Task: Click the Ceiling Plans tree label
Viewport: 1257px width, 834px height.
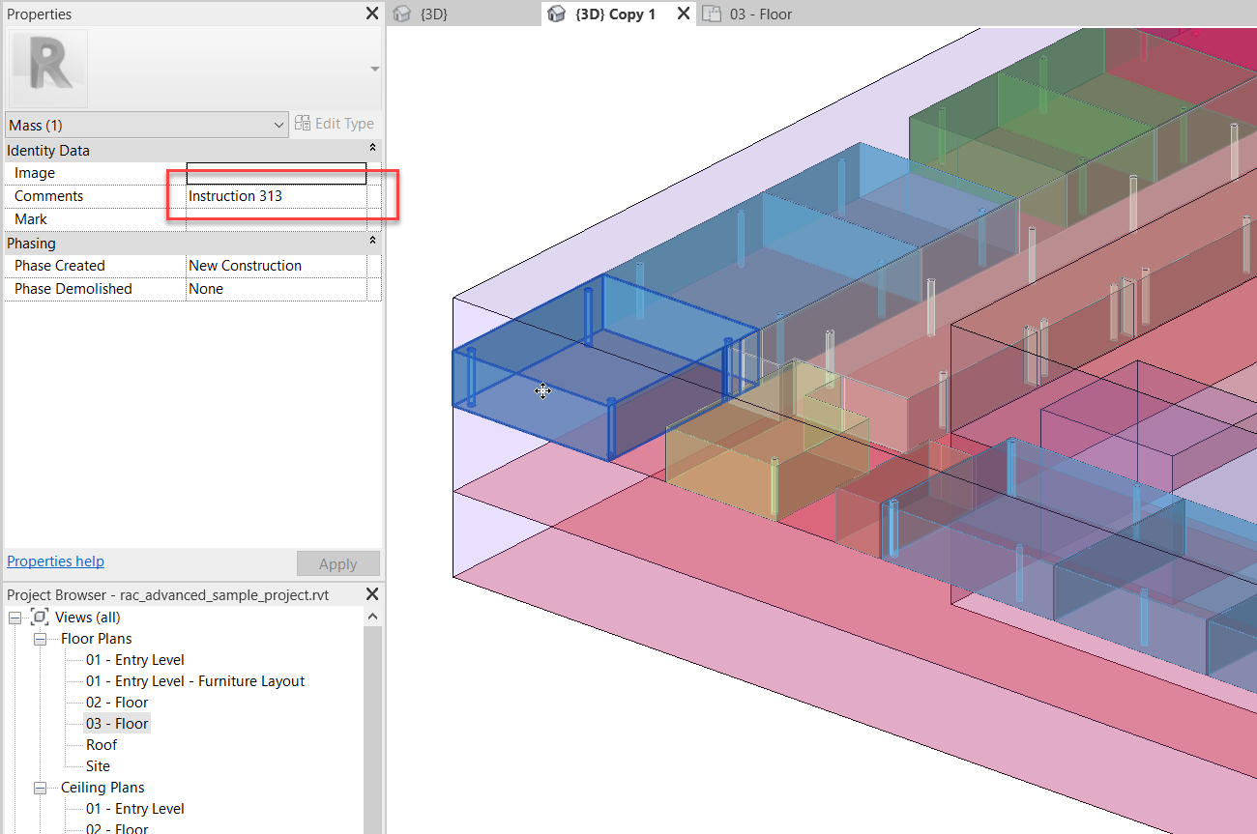Action: point(102,788)
